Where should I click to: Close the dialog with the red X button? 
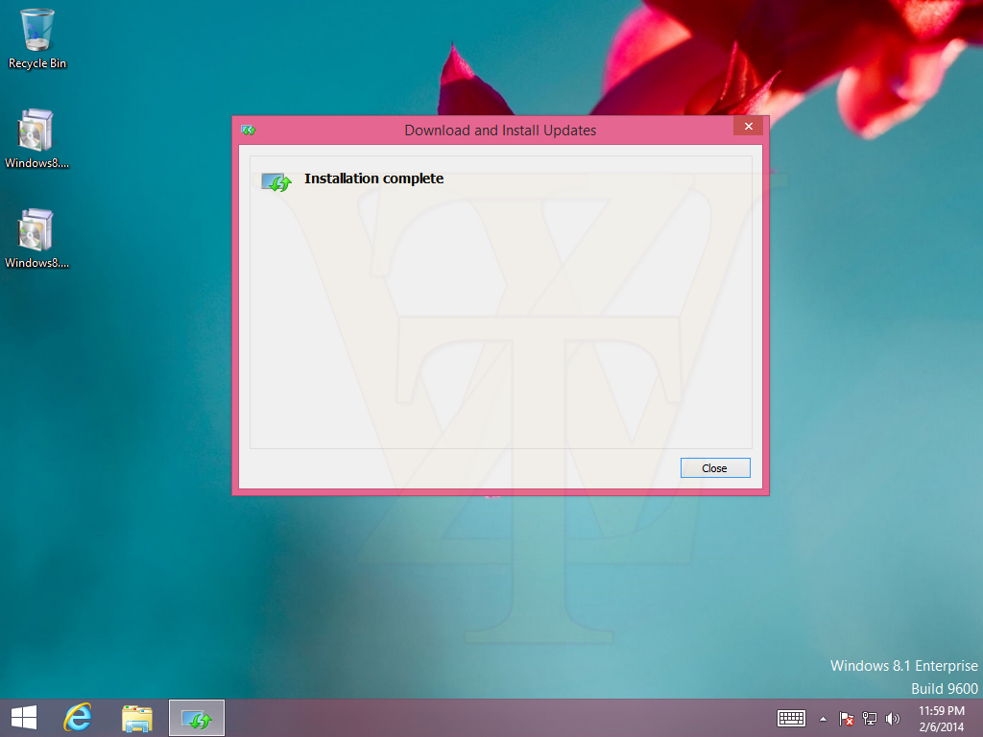pyautogui.click(x=748, y=126)
